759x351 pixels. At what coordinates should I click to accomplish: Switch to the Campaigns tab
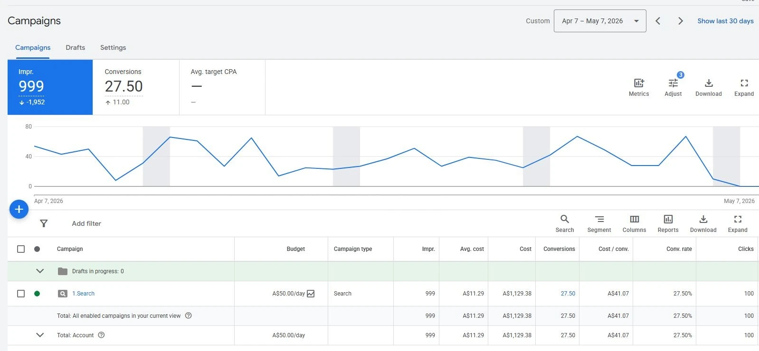tap(33, 47)
